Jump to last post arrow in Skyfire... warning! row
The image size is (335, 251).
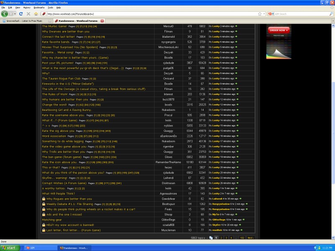[x=237, y=178]
